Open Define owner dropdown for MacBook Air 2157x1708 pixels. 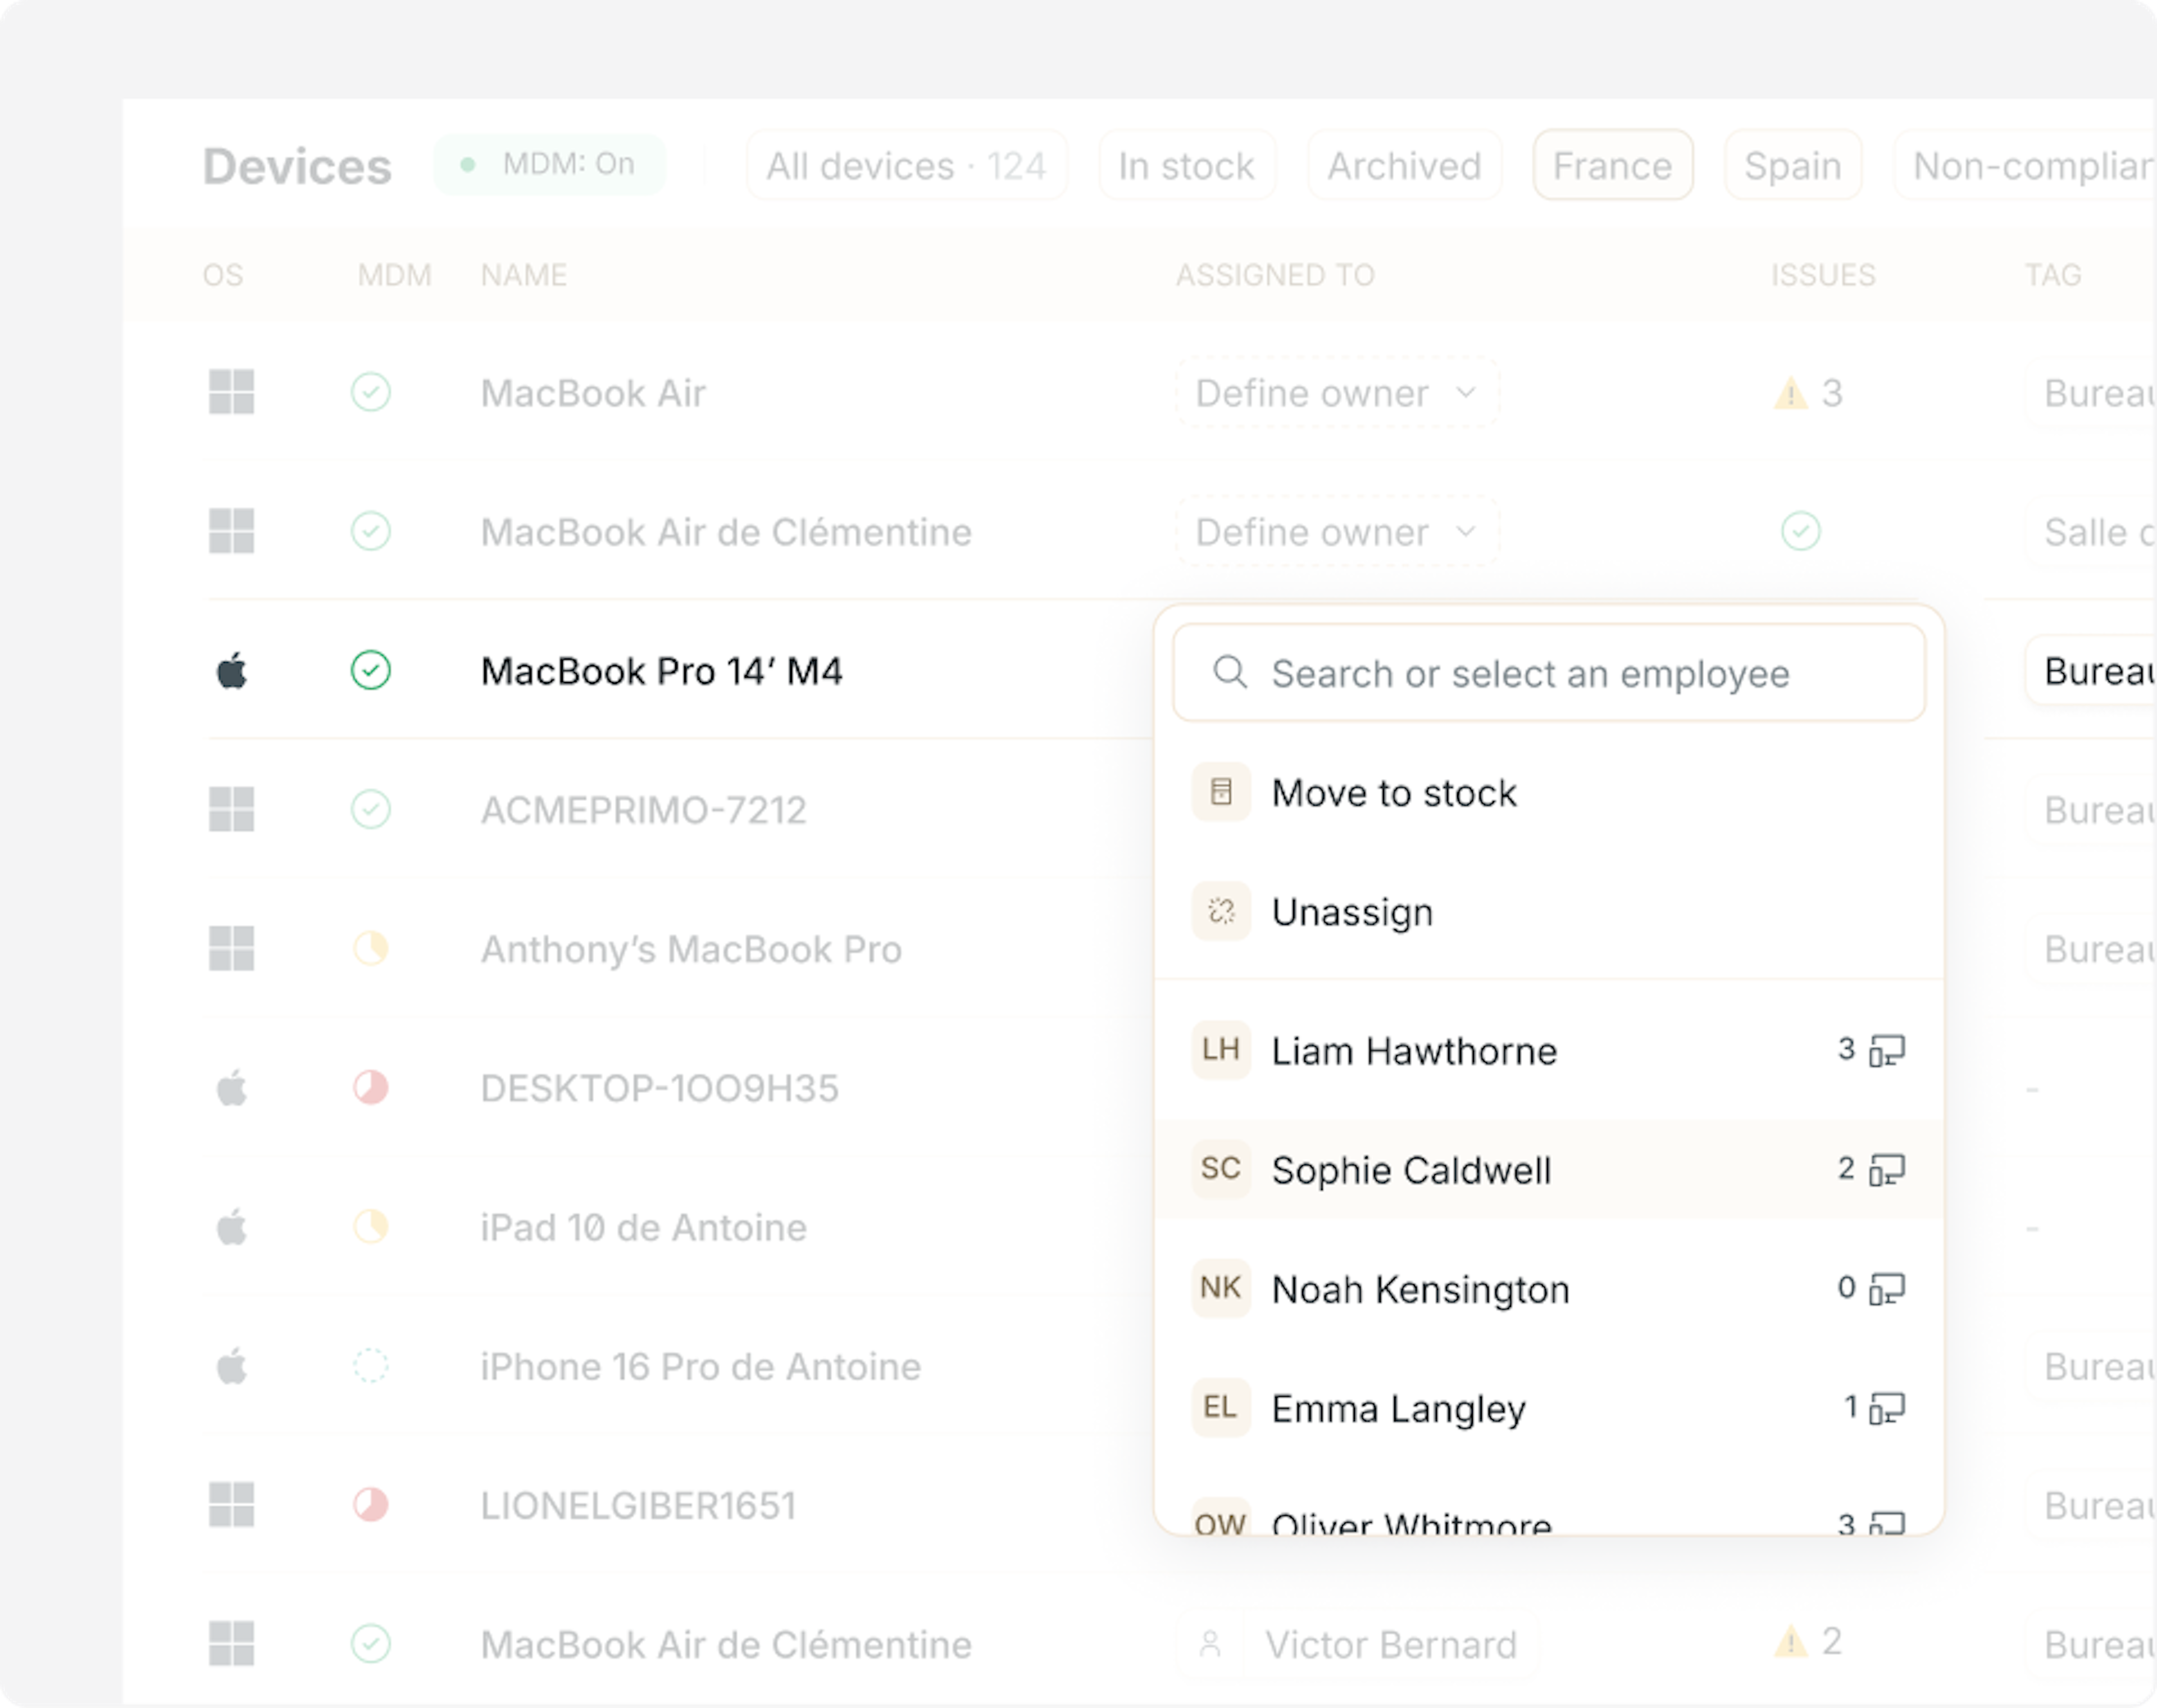1336,394
